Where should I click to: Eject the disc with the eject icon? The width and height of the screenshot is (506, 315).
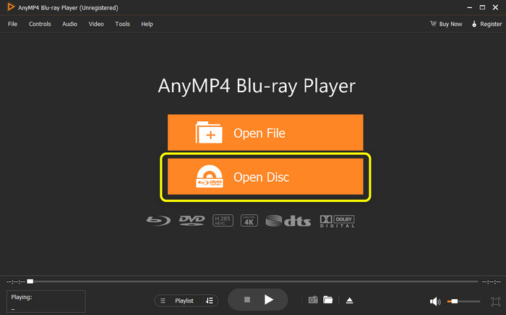[349, 301]
